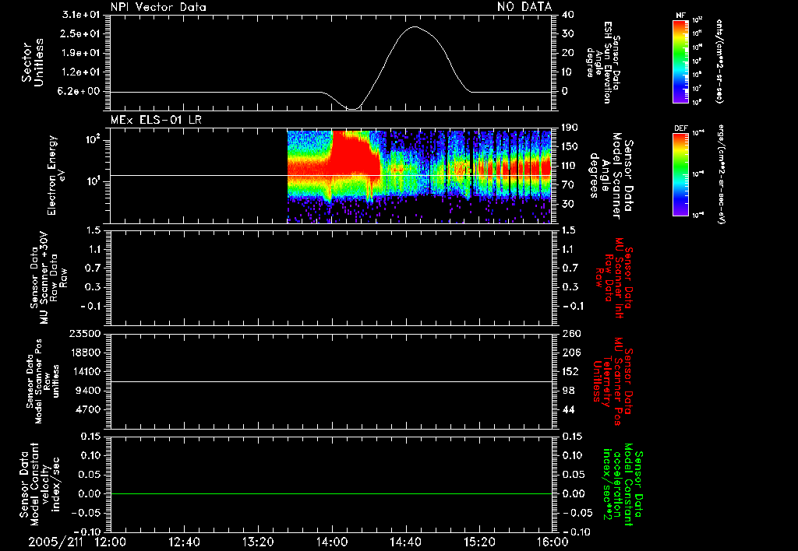The height and width of the screenshot is (551, 798).
Task: Click the peak of the sun elevation curve
Action: [415, 26]
